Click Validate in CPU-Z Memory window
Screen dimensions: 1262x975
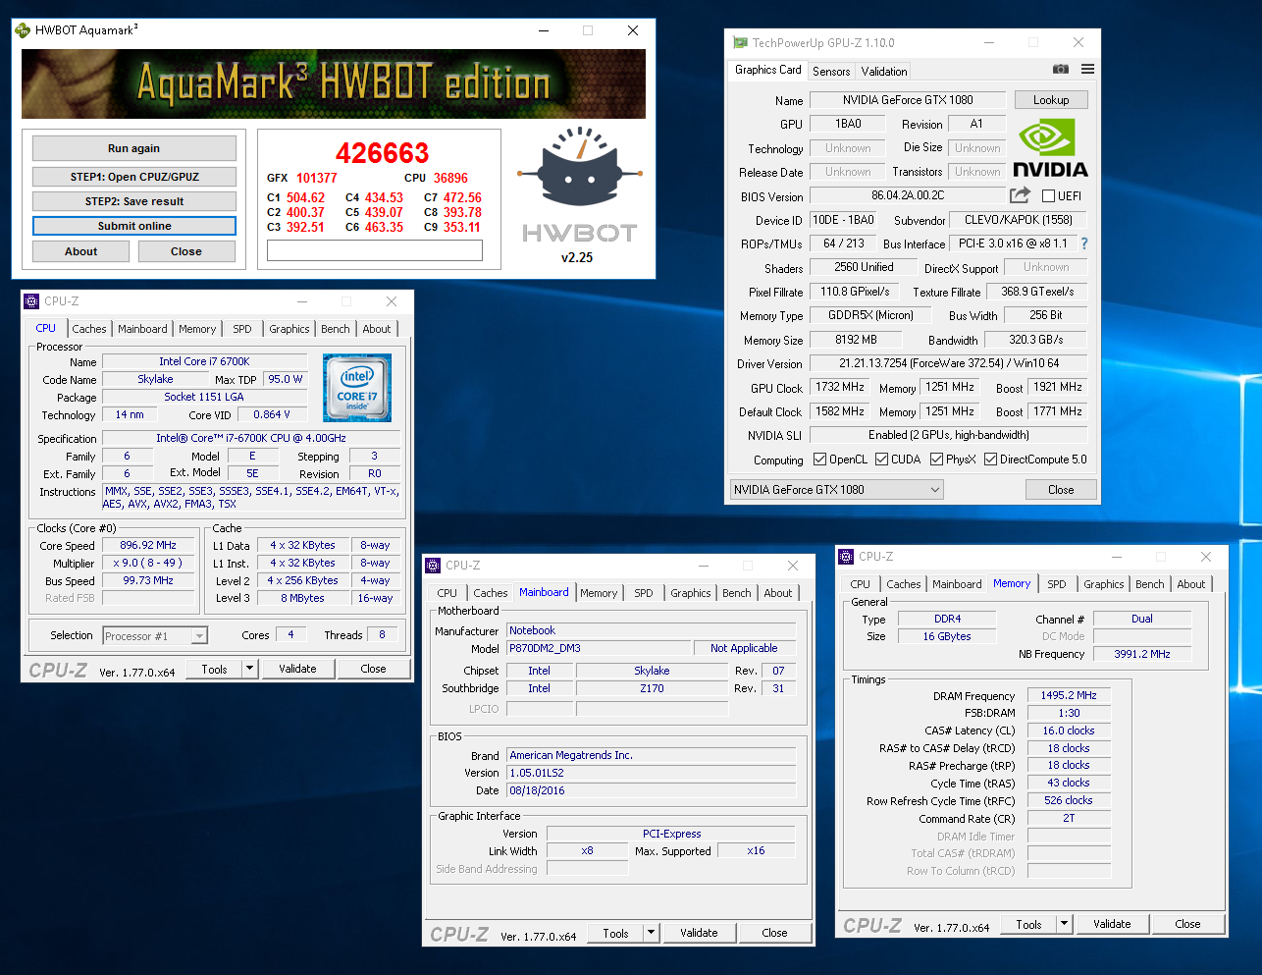[1112, 924]
